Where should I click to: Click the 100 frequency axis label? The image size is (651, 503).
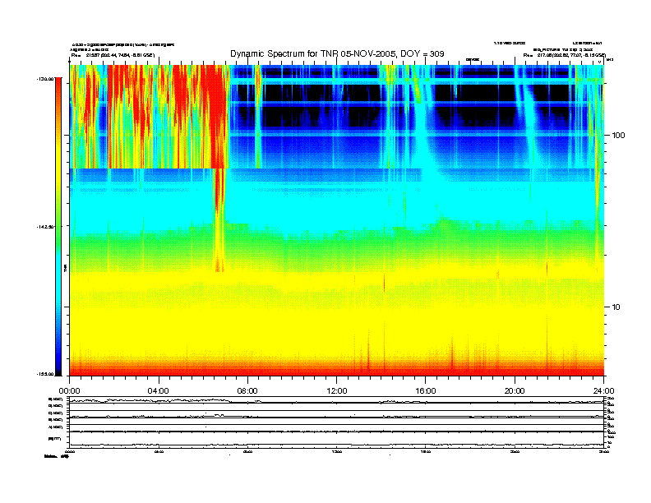pos(619,136)
